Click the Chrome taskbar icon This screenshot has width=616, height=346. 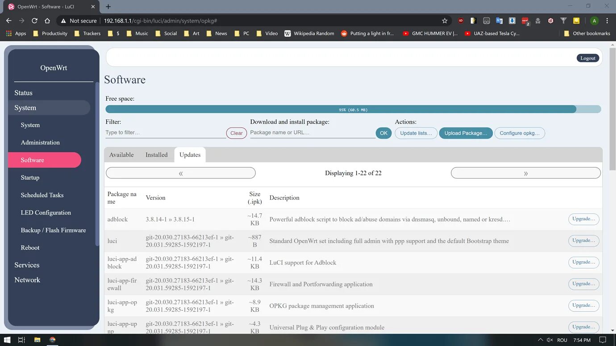coord(52,340)
